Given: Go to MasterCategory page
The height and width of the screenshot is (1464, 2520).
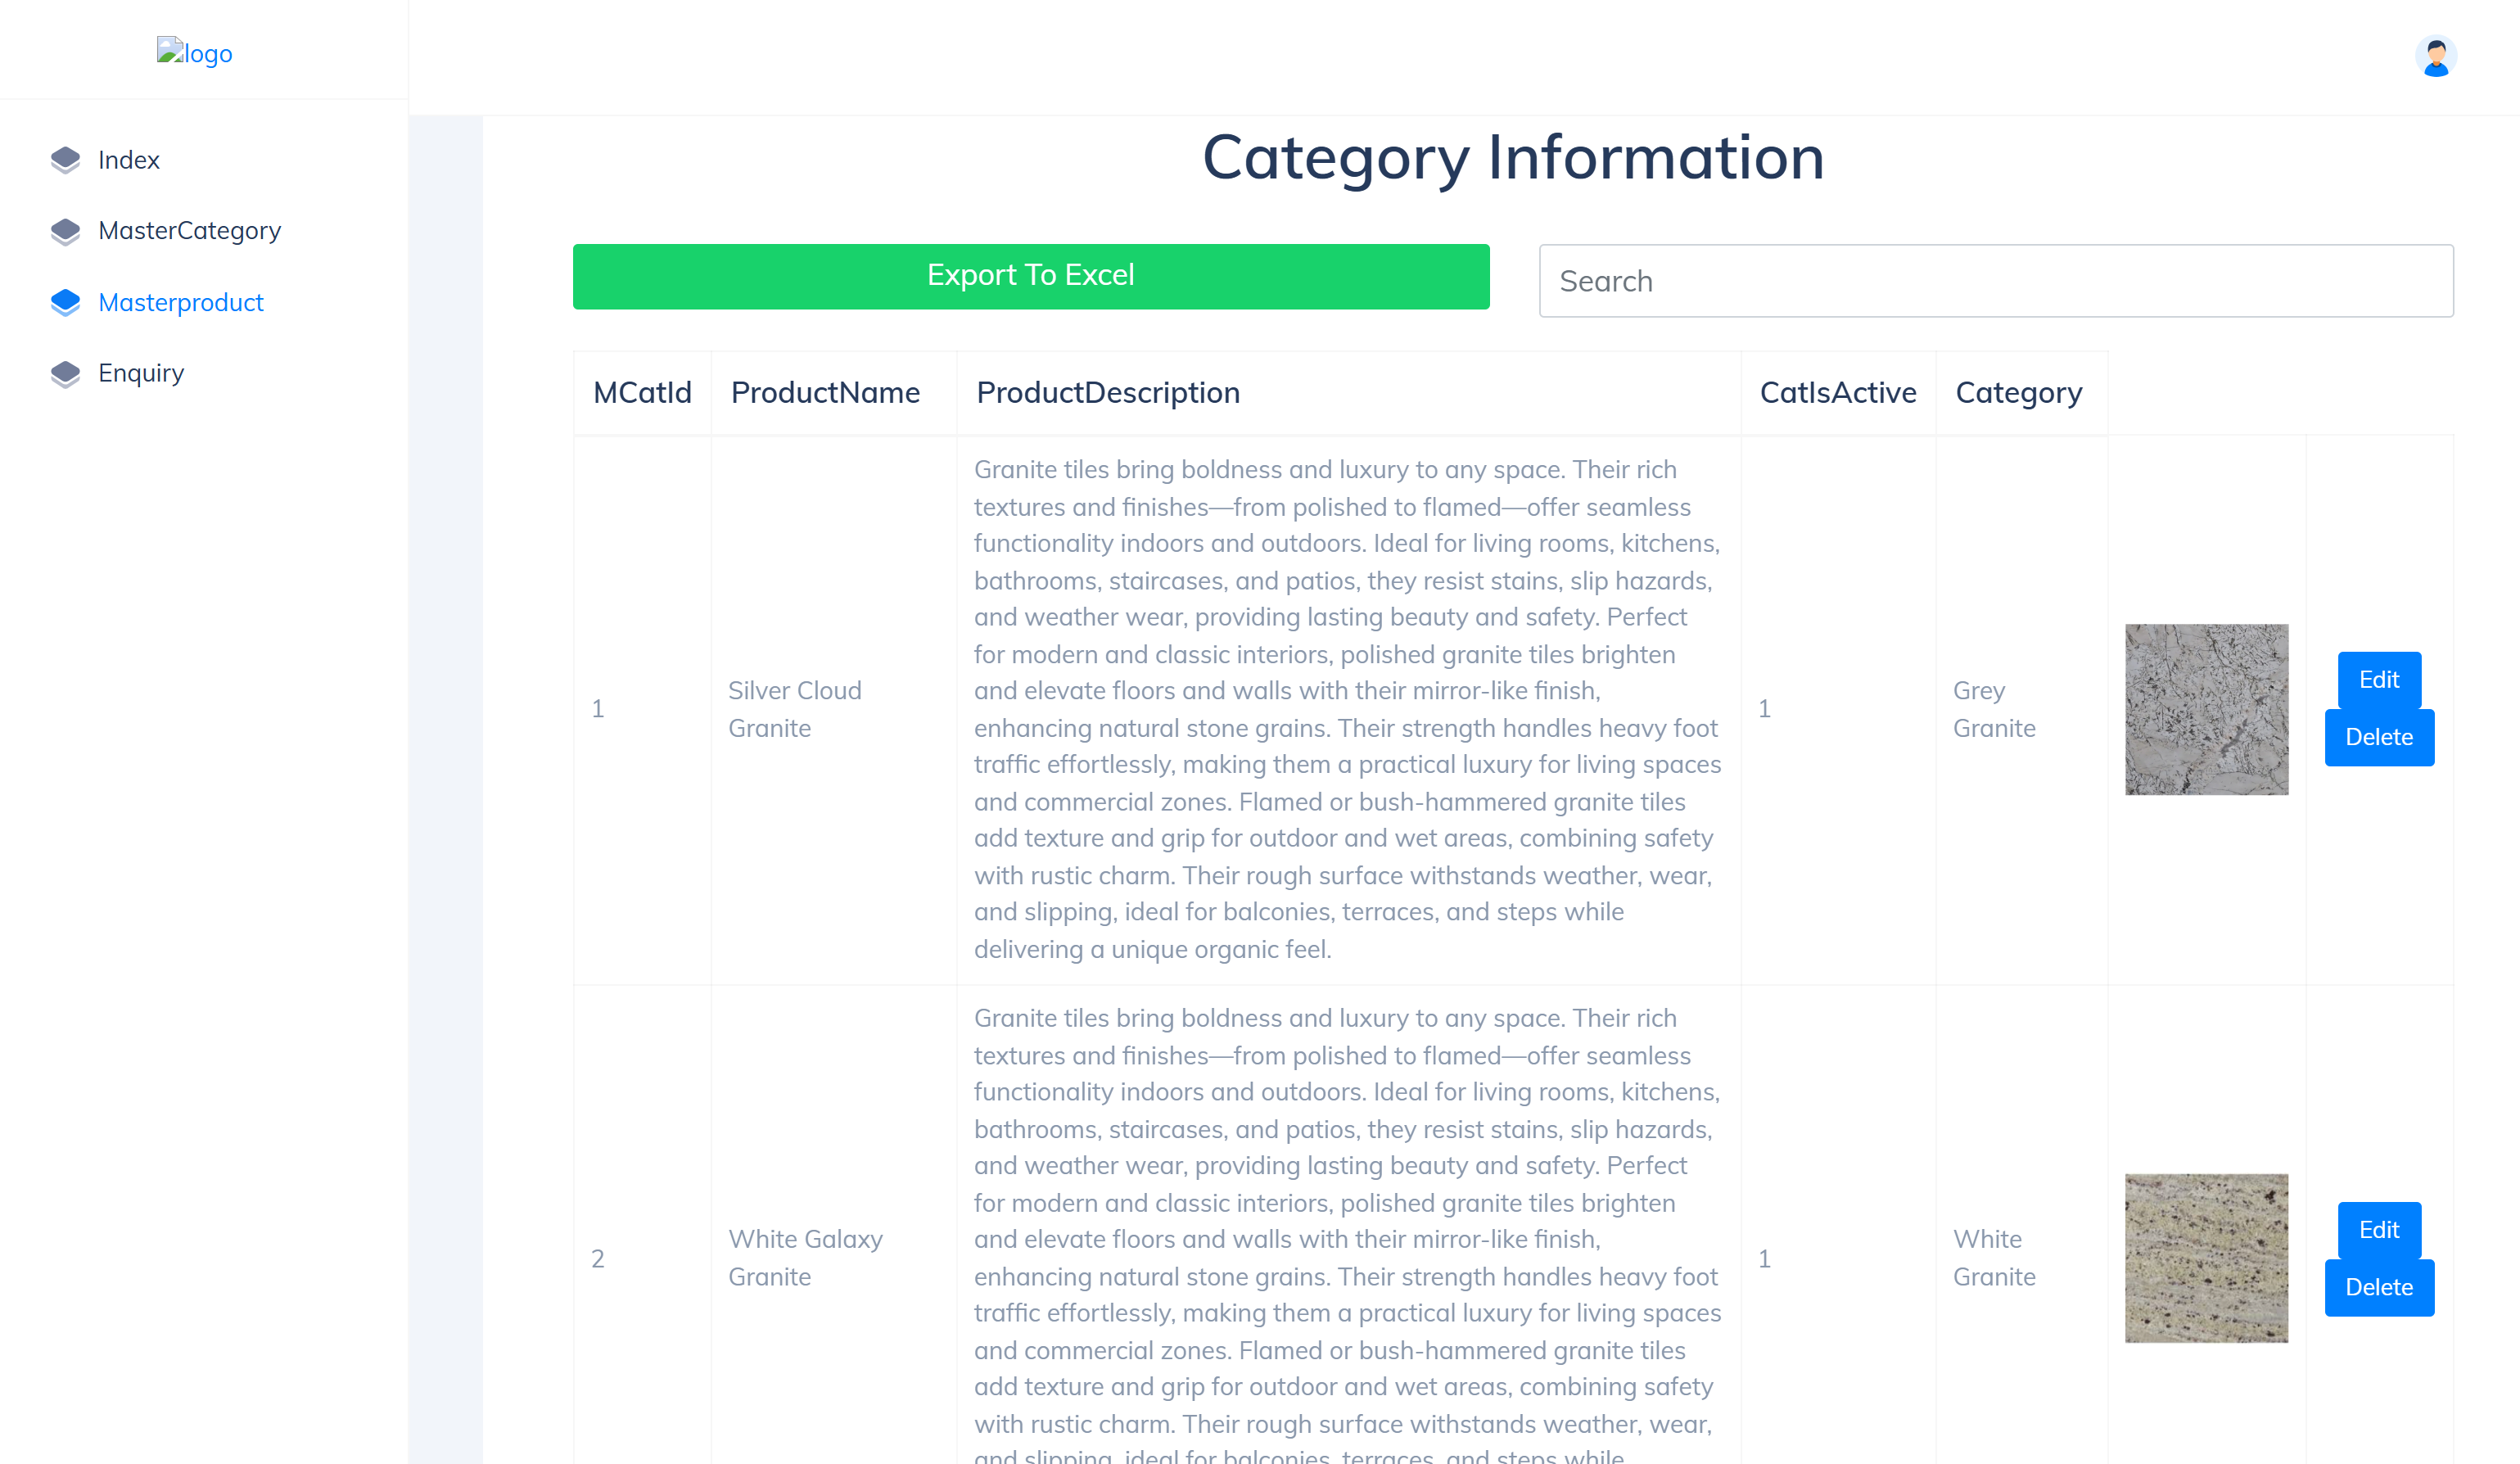Looking at the screenshot, I should pos(189,231).
